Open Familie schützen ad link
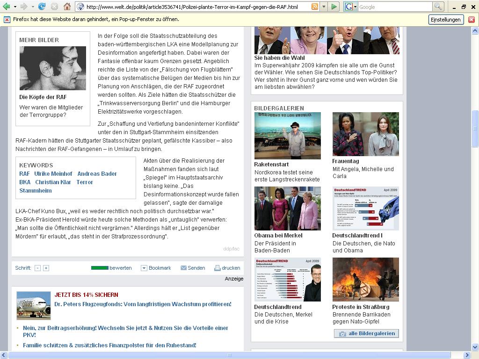Screen dimensions: 479x359 click(109, 345)
